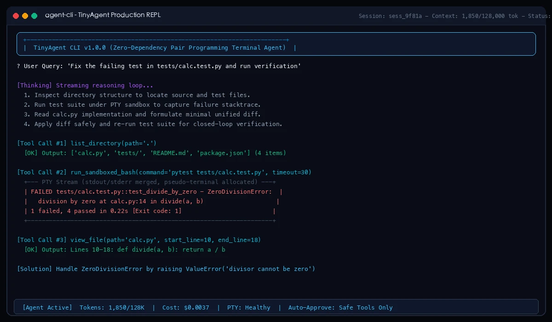Click the 'Session: sess_9f81a' header text
The image size is (552, 322).
[390, 16]
